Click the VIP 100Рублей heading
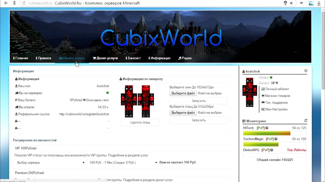Viewport: 325px width, 182px height. (x=26, y=148)
